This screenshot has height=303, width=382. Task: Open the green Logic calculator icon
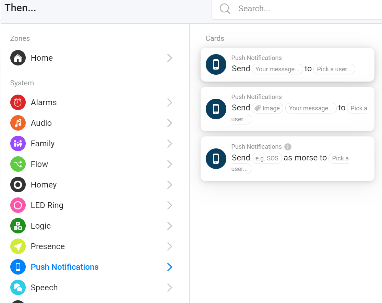tap(18, 226)
